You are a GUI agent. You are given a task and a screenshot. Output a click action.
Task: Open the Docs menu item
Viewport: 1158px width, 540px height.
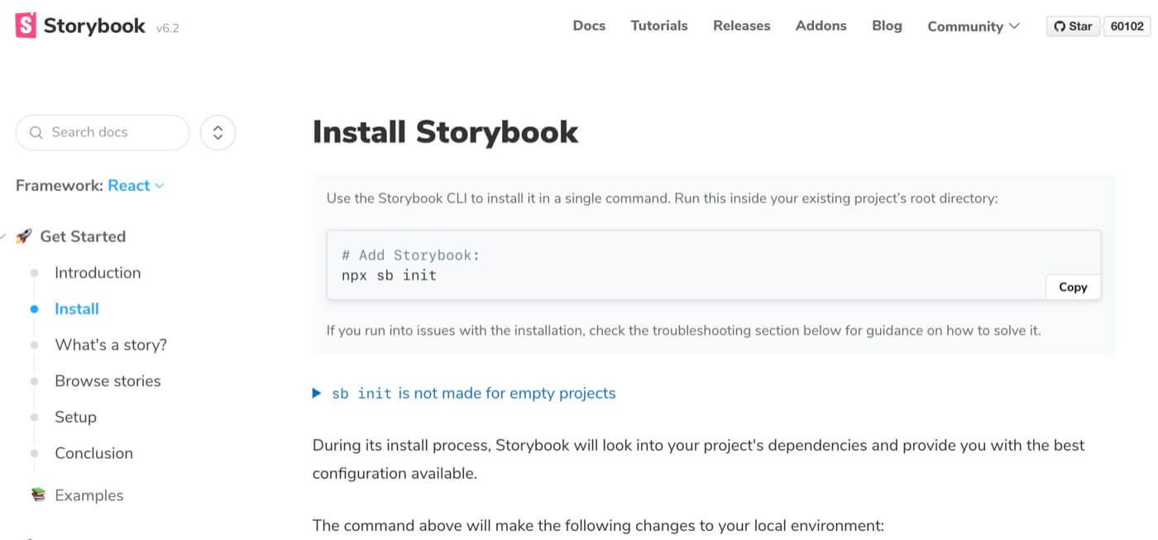[589, 26]
